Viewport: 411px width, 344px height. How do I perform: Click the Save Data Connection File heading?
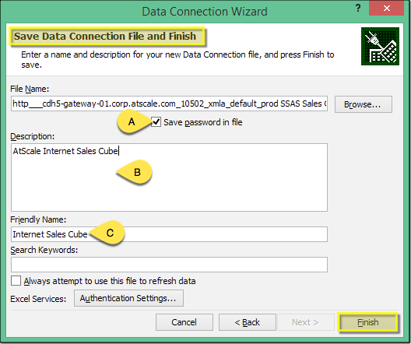(x=105, y=36)
